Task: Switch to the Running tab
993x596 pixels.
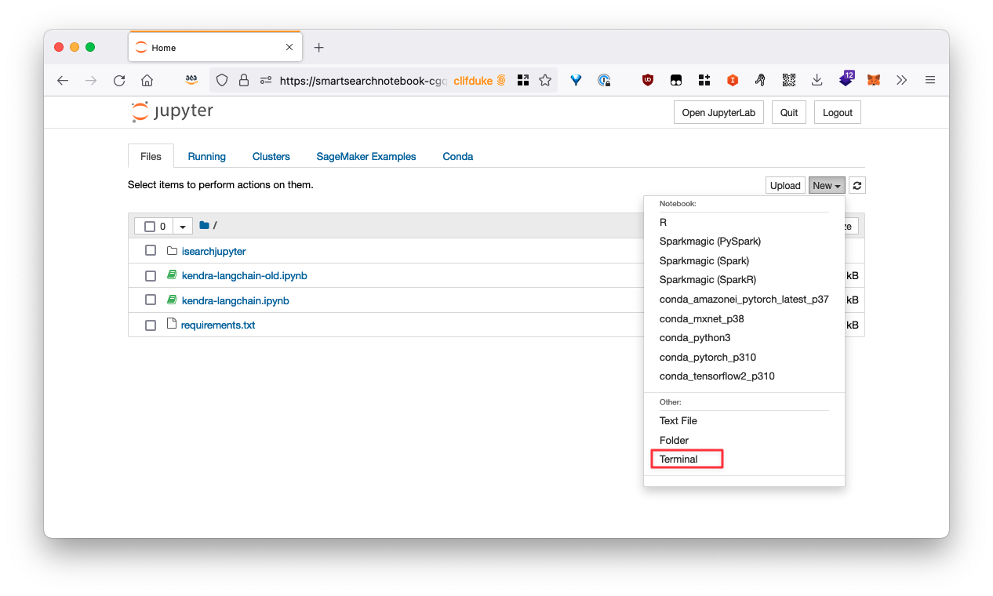Action: (x=207, y=156)
